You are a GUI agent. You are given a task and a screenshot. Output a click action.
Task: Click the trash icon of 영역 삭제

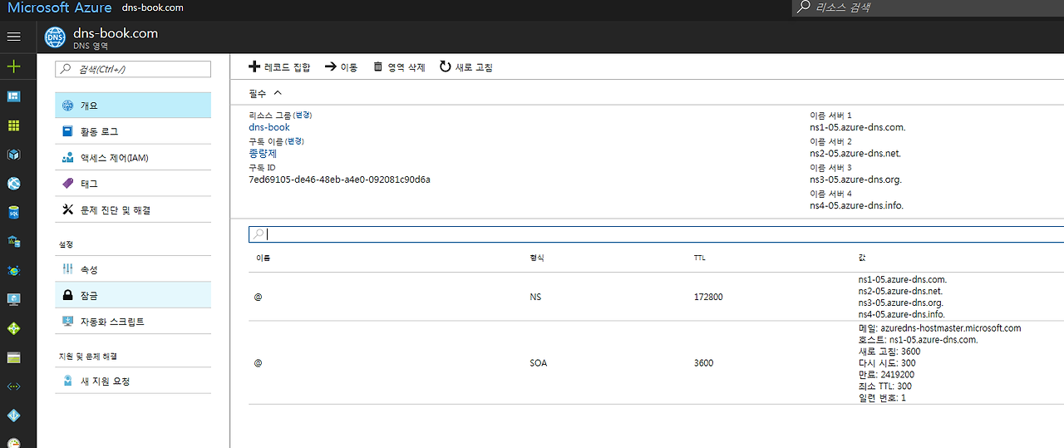click(378, 66)
